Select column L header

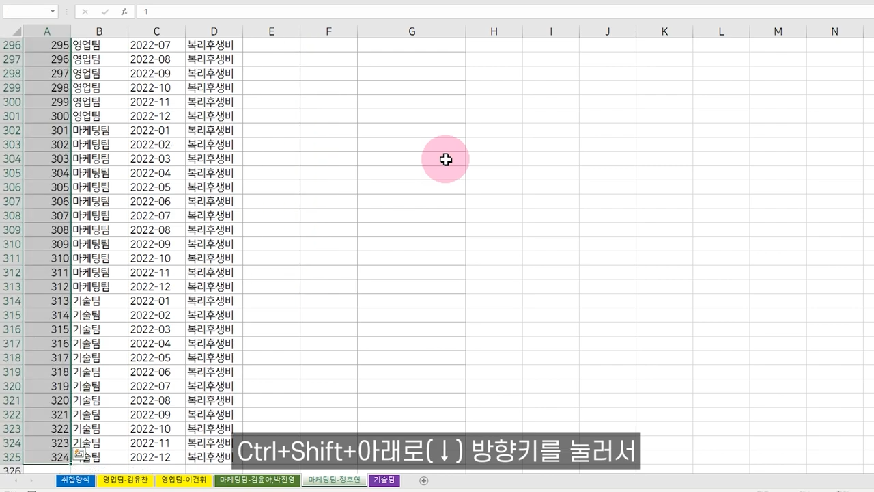coord(721,31)
